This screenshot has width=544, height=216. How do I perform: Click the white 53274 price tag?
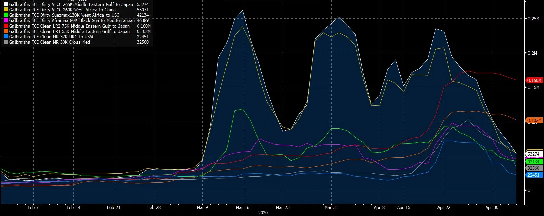pyautogui.click(x=533, y=154)
